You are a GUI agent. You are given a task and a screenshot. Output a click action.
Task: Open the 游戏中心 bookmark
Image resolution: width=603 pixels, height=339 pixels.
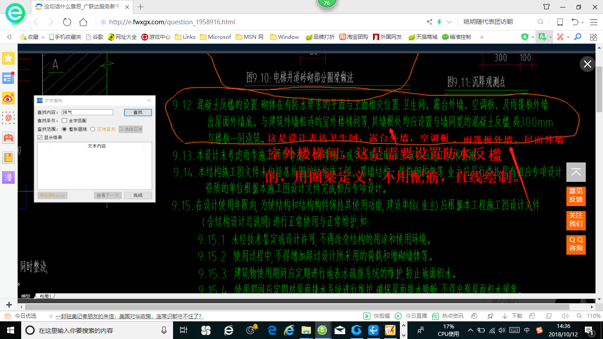tap(156, 37)
